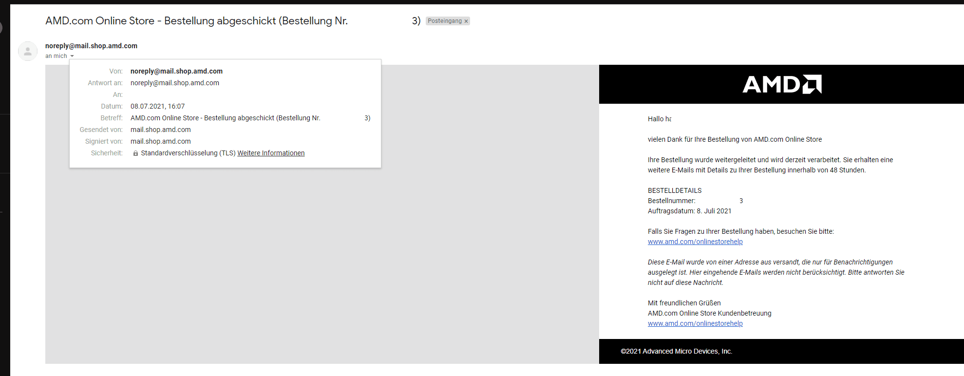Click the 'Hallo' greeting line
Image resolution: width=964 pixels, height=376 pixels.
click(x=660, y=119)
